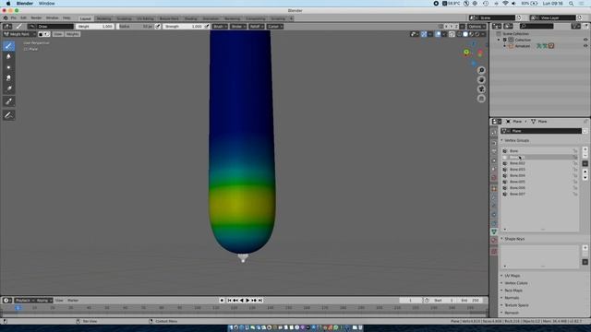
Task: Click the vertex group icon beside Bone.002
Action: pos(505,163)
